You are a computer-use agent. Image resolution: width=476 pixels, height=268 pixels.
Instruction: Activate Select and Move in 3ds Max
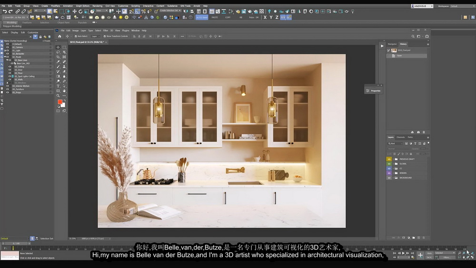pos(74,11)
